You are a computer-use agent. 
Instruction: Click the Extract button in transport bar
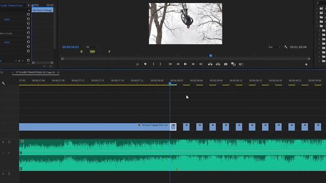tap(218, 64)
